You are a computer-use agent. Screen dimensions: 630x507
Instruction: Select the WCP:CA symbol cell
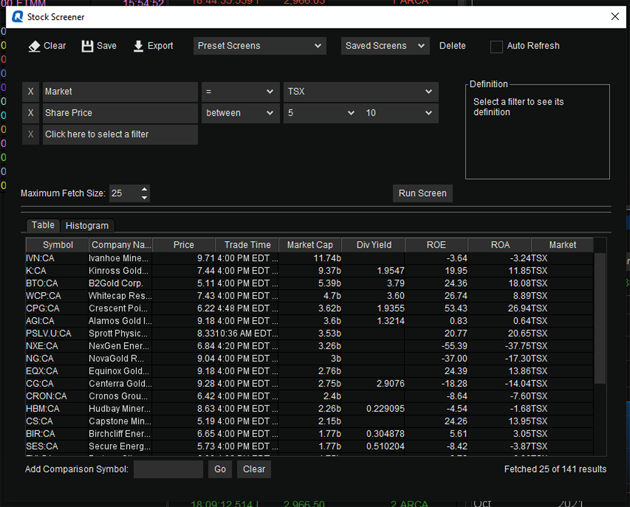point(57,296)
